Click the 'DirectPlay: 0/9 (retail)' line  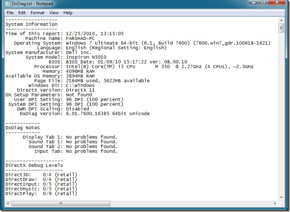(x=41, y=194)
